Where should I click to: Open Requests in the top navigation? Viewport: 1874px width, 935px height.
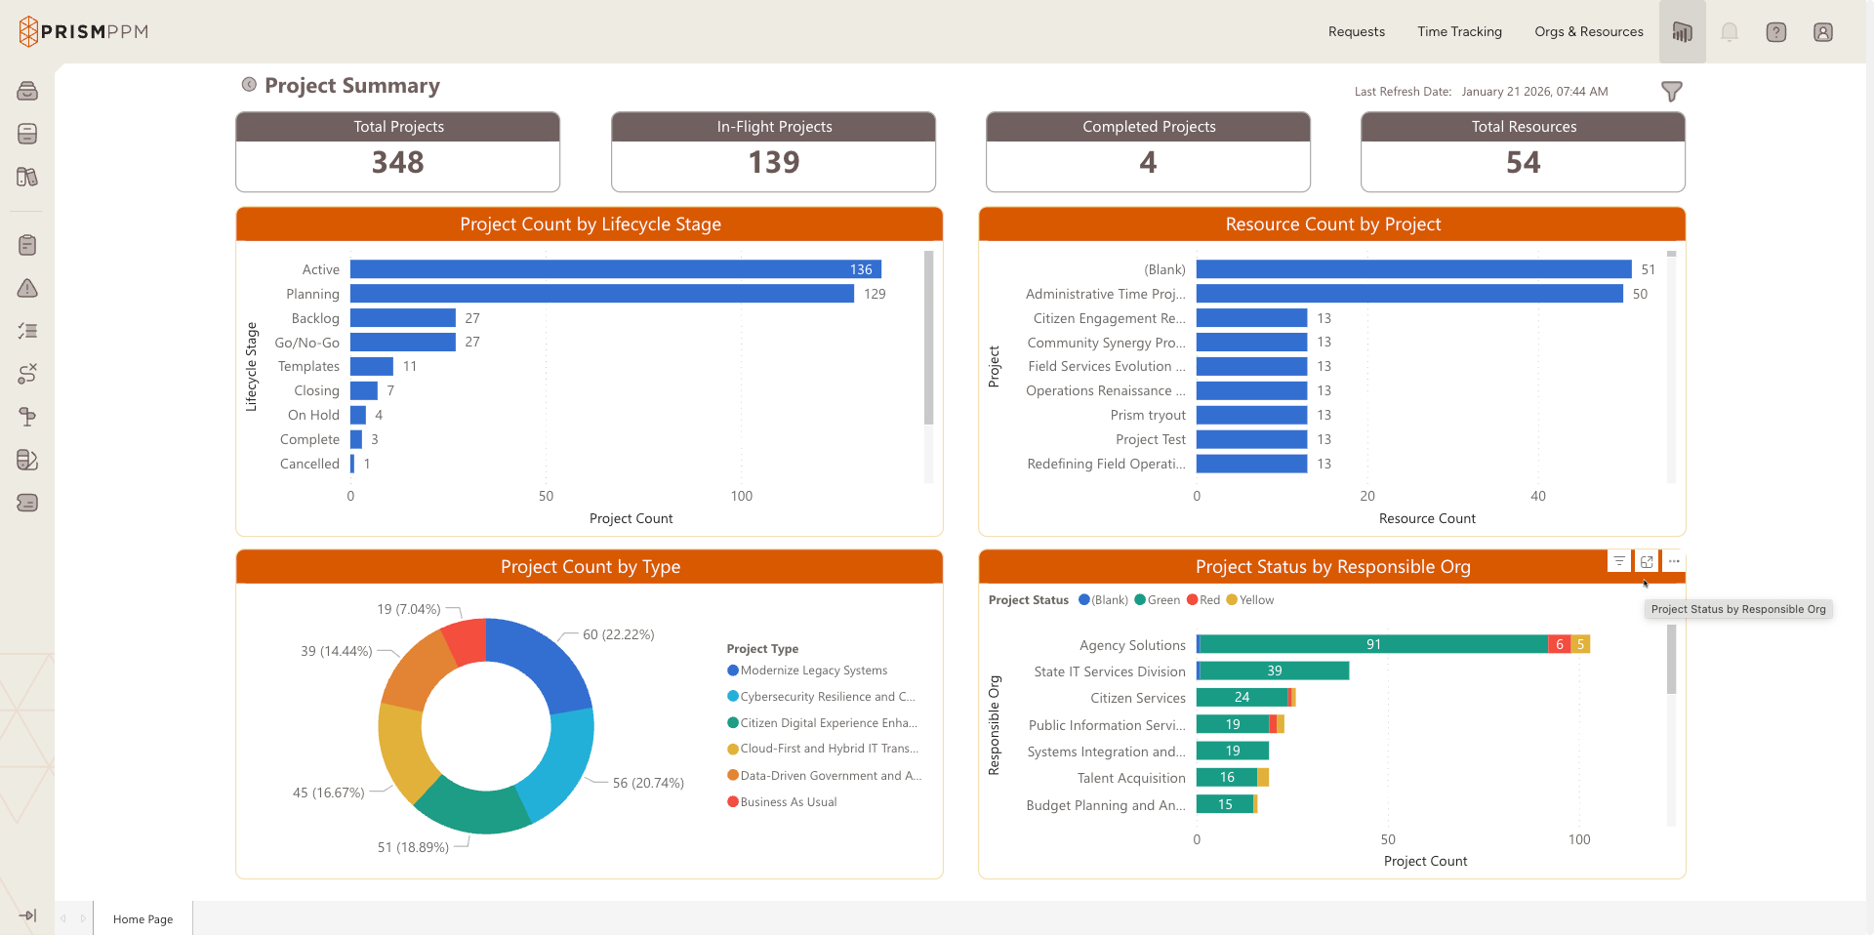[1356, 31]
